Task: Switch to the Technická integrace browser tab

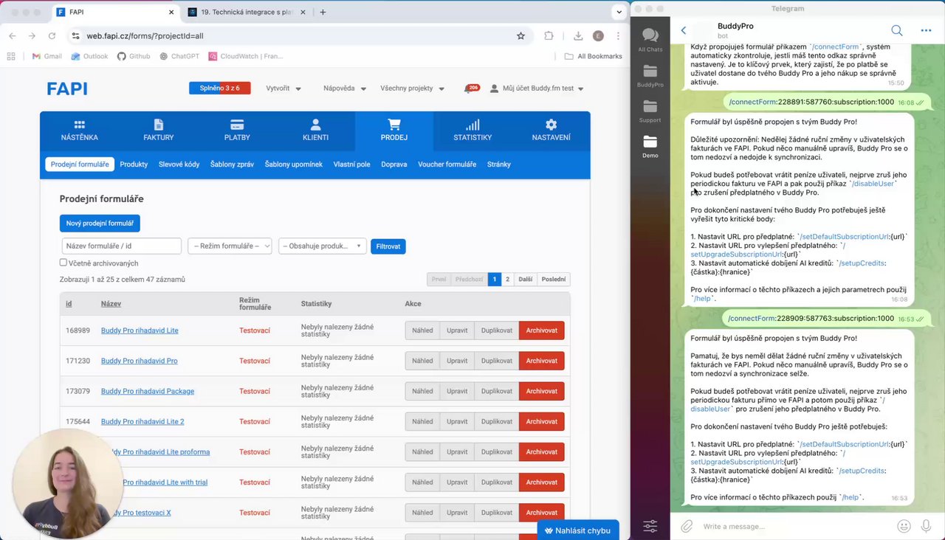Action: coord(246,12)
